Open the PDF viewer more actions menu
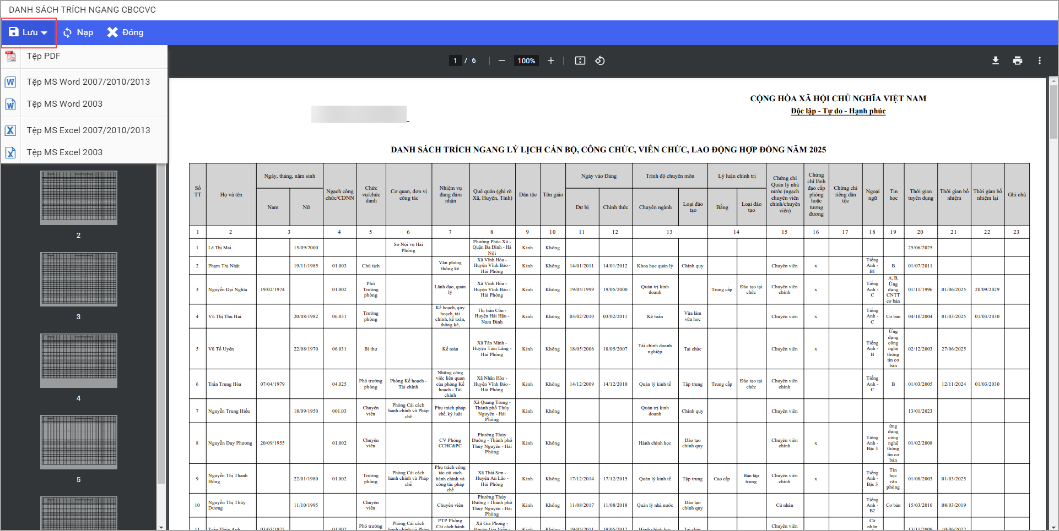Viewport: 1059px width, 531px height. coord(1040,61)
